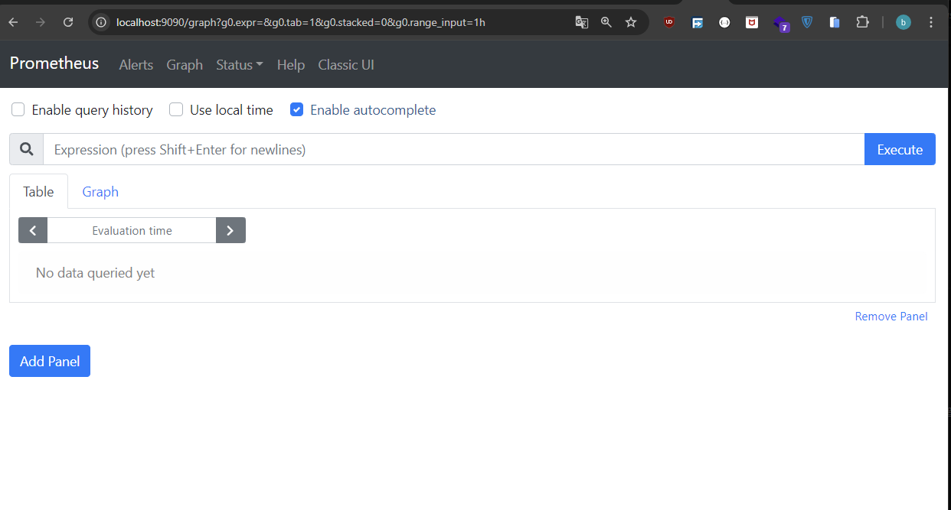Image resolution: width=951 pixels, height=510 pixels.
Task: Open the McAfee extension icon
Action: click(752, 22)
